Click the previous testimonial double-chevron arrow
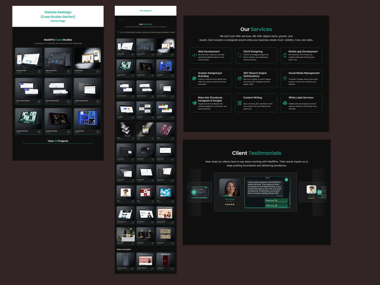Image resolution: width=380 pixels, height=285 pixels. [x=194, y=192]
